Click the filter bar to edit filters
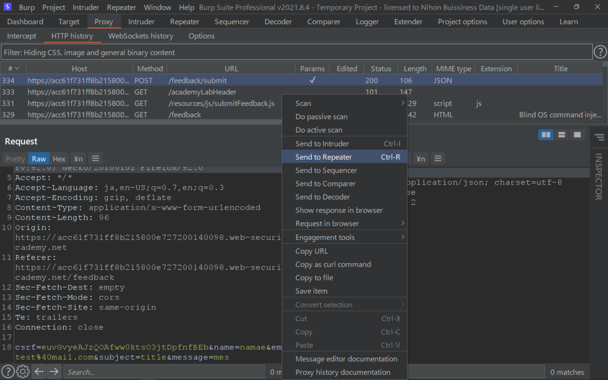The height and width of the screenshot is (380, 608). [x=296, y=52]
